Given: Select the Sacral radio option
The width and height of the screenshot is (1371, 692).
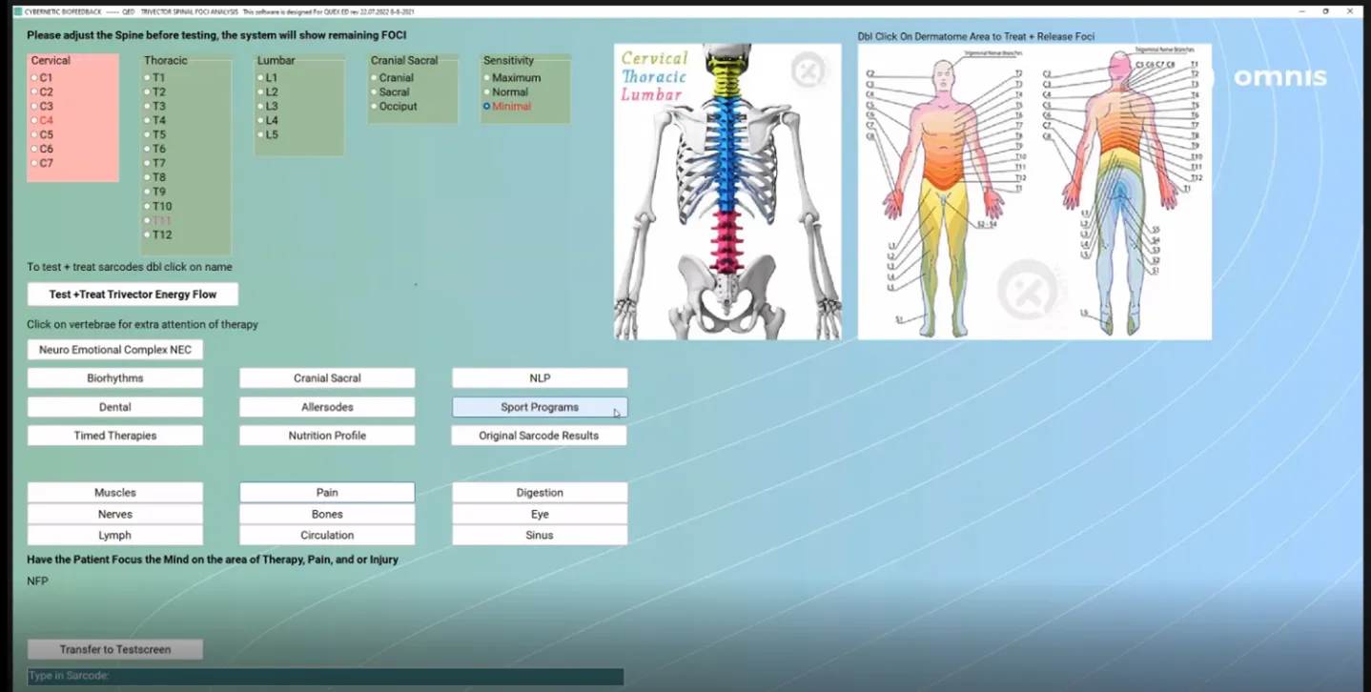Looking at the screenshot, I should pos(375,92).
